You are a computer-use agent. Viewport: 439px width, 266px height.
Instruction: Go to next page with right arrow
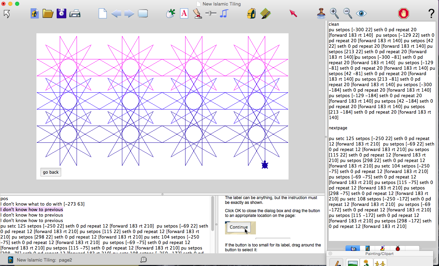click(x=129, y=14)
